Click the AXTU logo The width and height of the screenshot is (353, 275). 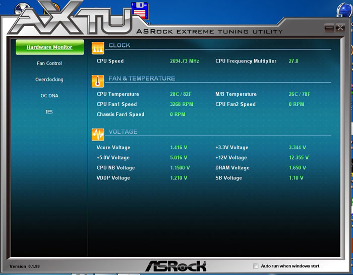pyautogui.click(x=71, y=19)
